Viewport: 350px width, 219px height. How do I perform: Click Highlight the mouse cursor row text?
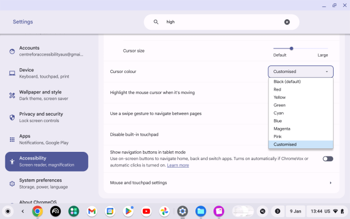[152, 92]
